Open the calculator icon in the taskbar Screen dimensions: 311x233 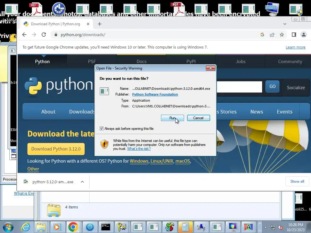point(185,227)
